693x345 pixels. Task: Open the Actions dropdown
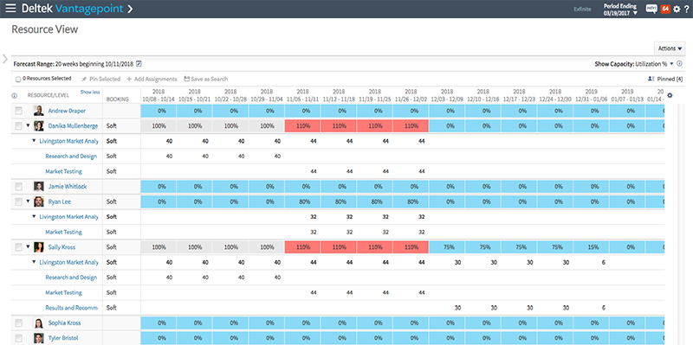[x=670, y=48]
